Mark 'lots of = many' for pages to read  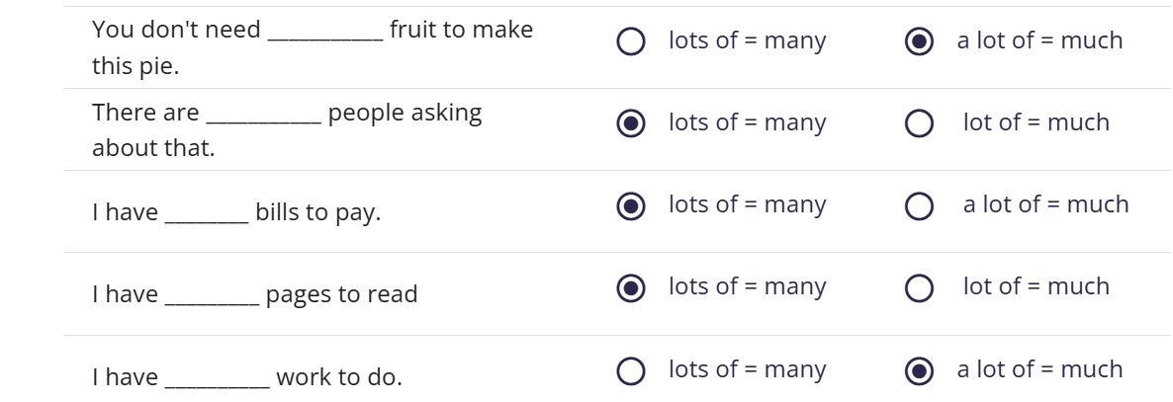pyautogui.click(x=631, y=288)
